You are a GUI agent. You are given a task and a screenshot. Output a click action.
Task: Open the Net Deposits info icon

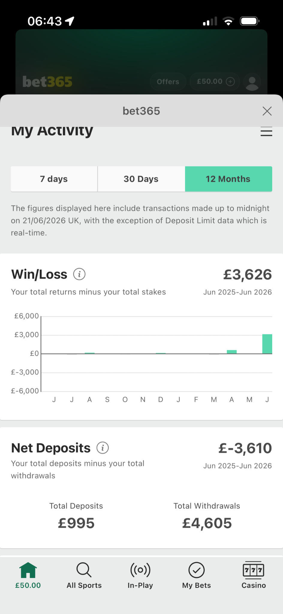click(103, 448)
